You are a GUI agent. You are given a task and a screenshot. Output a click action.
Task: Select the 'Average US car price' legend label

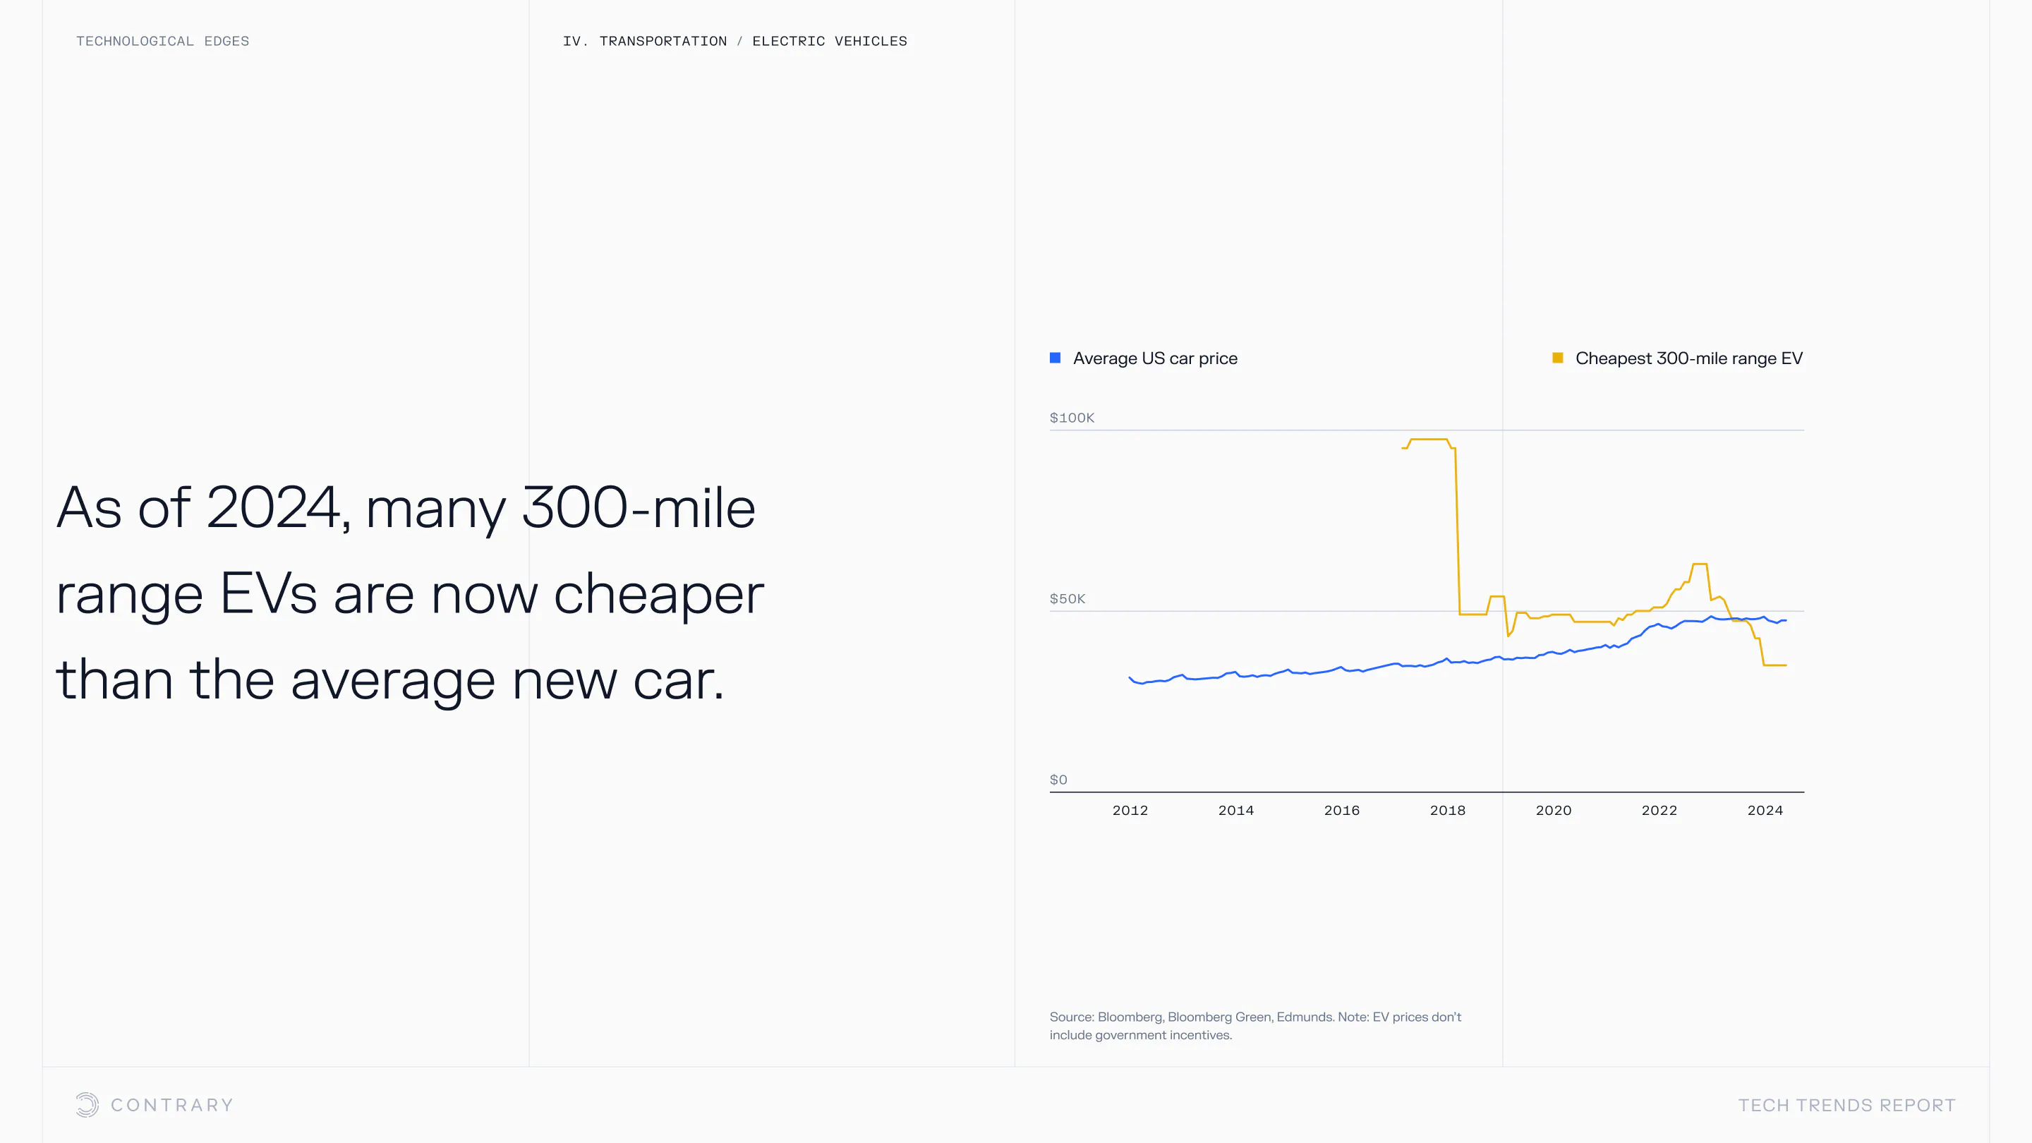click(1155, 358)
